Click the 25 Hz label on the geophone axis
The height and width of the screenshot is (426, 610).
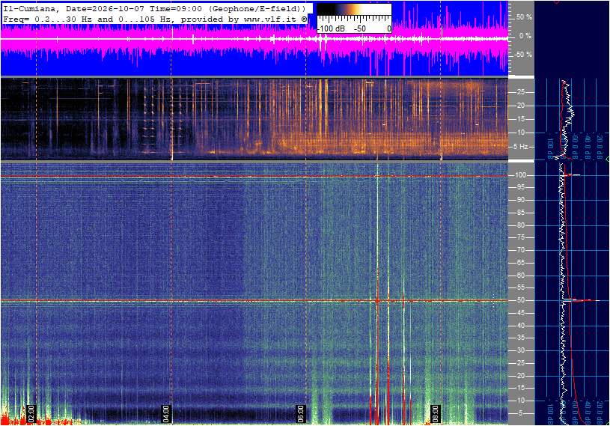[x=520, y=92]
